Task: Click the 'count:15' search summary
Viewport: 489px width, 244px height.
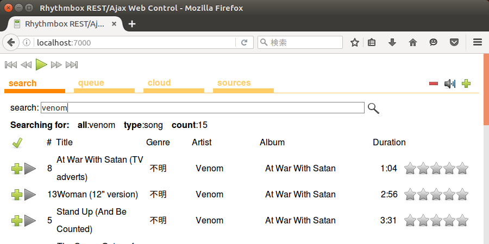Action: [189, 125]
